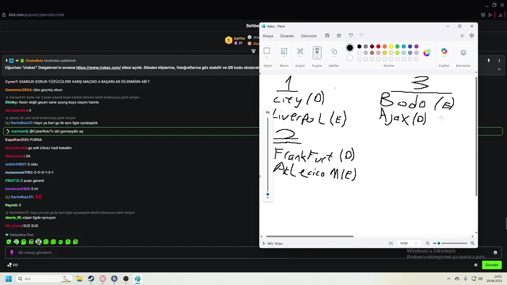Expand the Araçlar dropdown arrow

point(300,57)
